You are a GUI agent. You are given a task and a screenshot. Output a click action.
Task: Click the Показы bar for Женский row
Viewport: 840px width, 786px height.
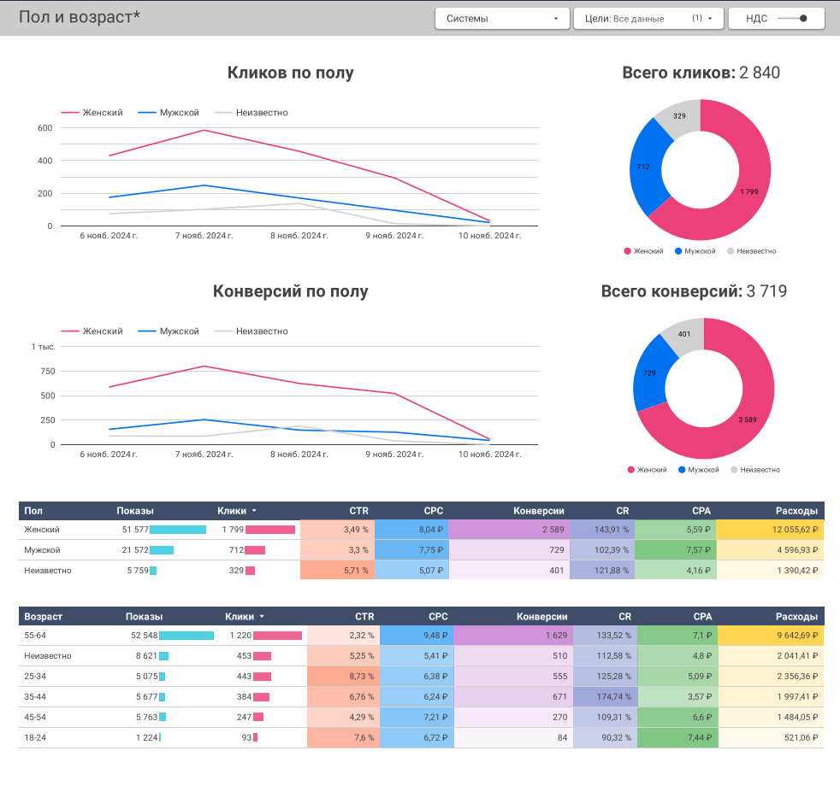pos(178,530)
